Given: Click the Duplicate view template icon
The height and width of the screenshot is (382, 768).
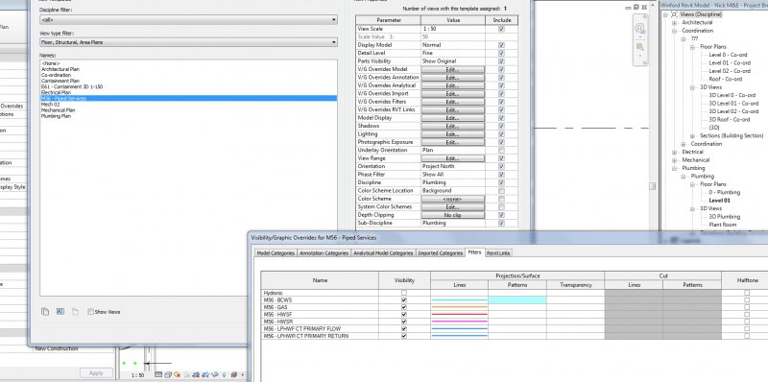Looking at the screenshot, I should [45, 312].
